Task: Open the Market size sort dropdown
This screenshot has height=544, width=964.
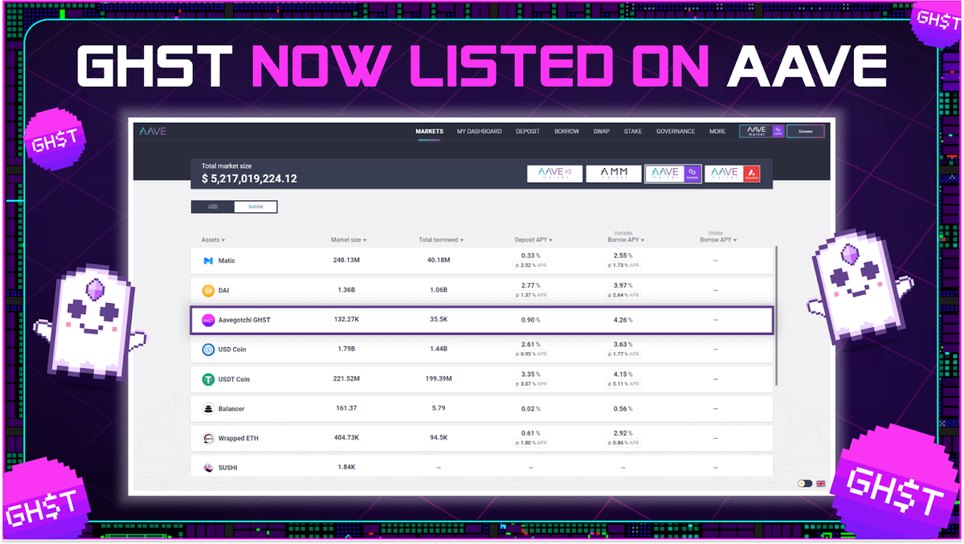Action: tap(348, 239)
